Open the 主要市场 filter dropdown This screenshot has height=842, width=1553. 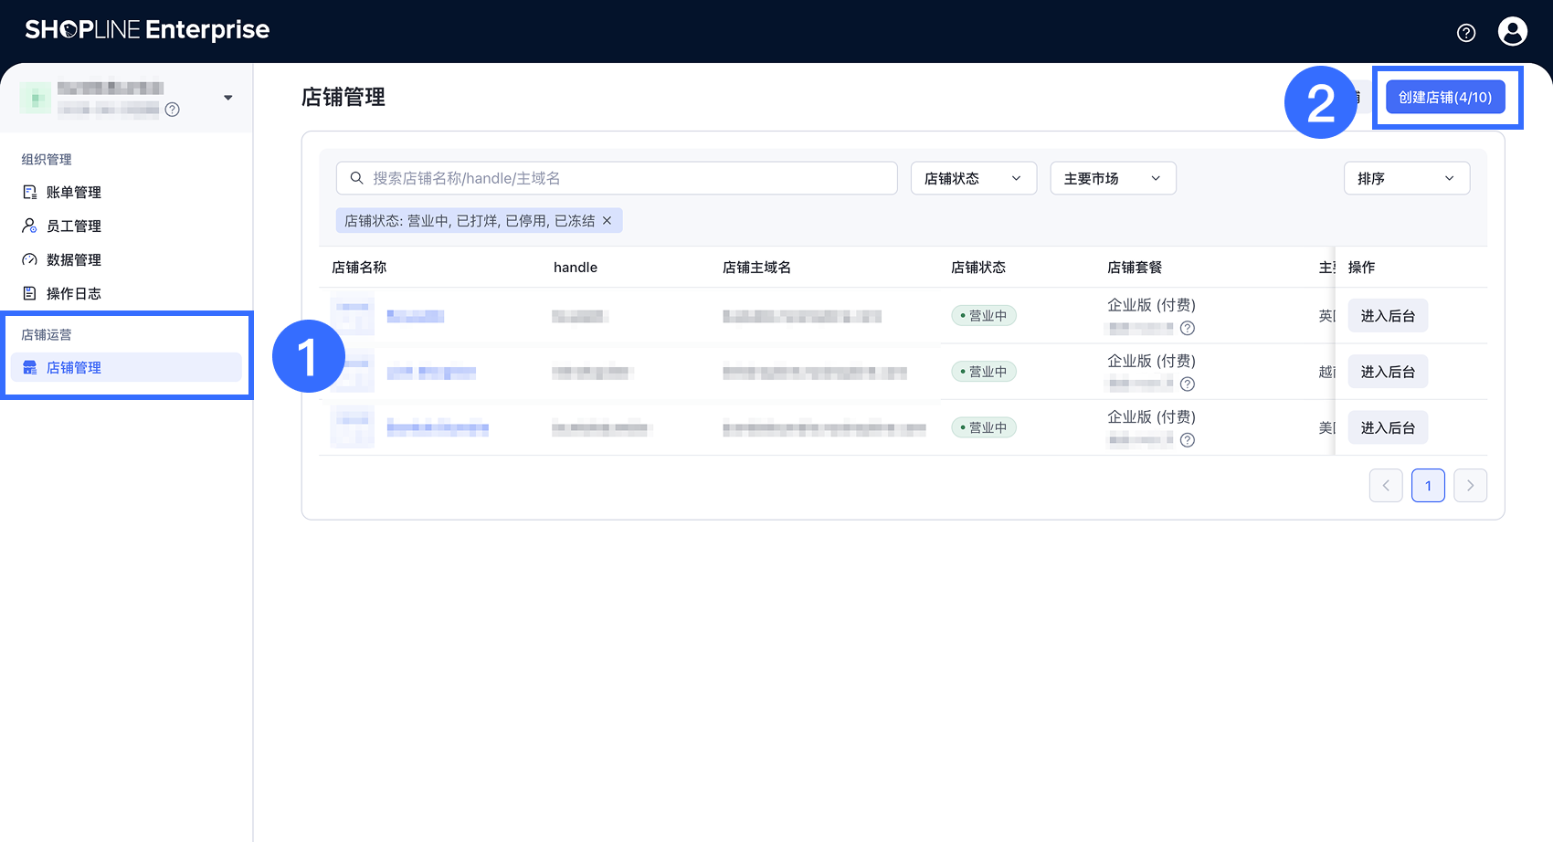[x=1112, y=178]
